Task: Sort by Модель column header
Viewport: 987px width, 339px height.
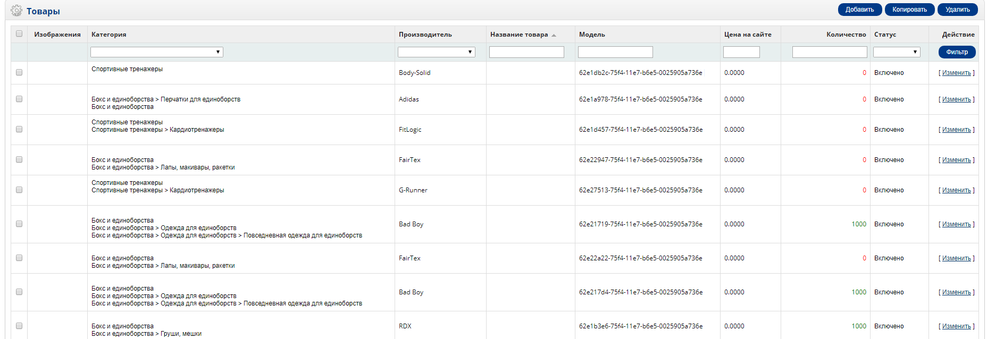Action: coord(592,35)
